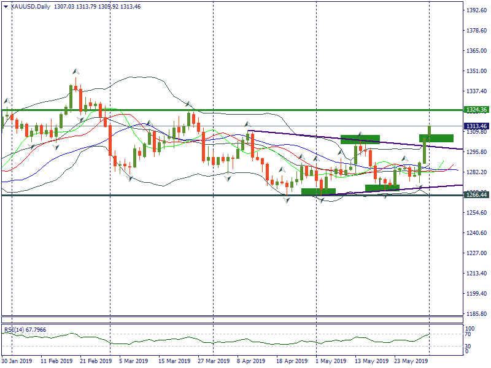Select the fractal arrow above the mid-March peak

coord(189,104)
